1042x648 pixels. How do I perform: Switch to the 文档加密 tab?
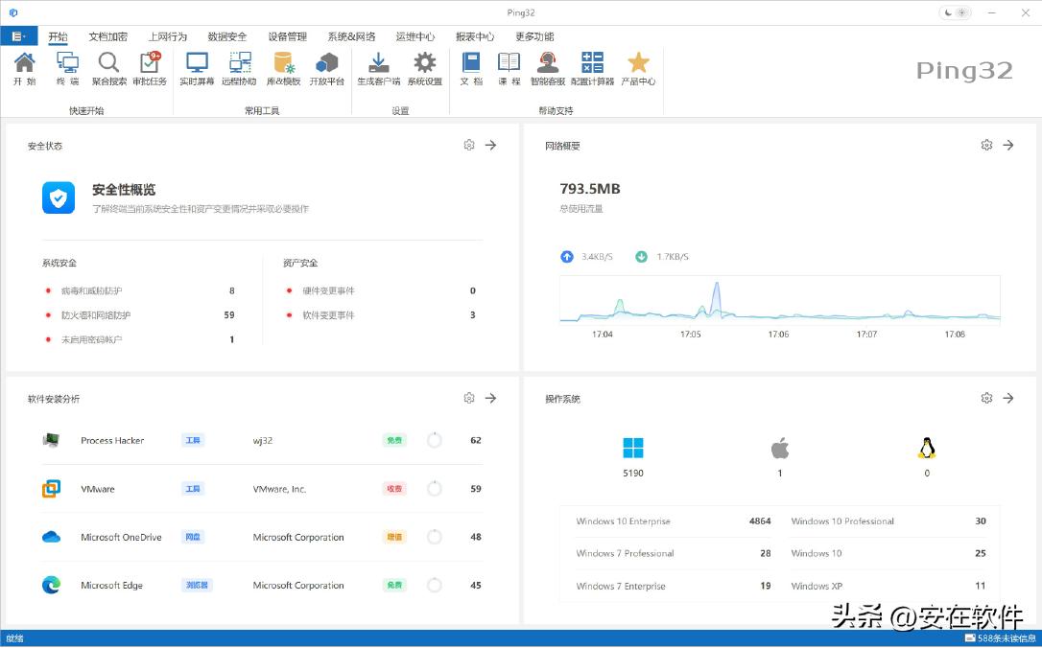pos(108,36)
